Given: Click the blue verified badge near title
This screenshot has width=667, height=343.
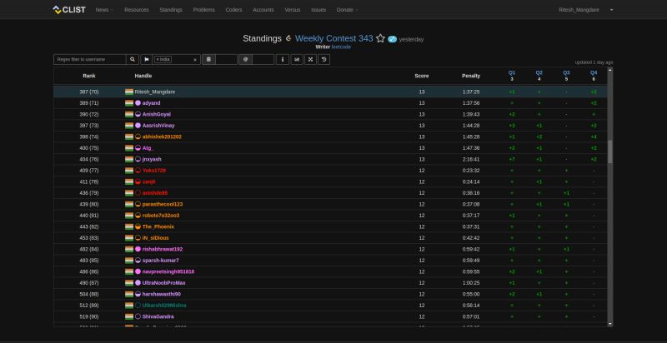Looking at the screenshot, I should tap(392, 39).
